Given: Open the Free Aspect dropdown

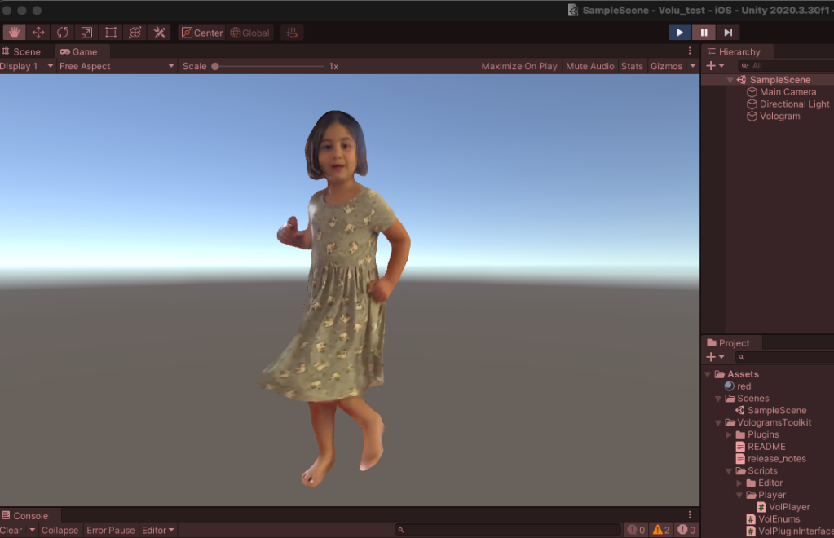Looking at the screenshot, I should (116, 66).
